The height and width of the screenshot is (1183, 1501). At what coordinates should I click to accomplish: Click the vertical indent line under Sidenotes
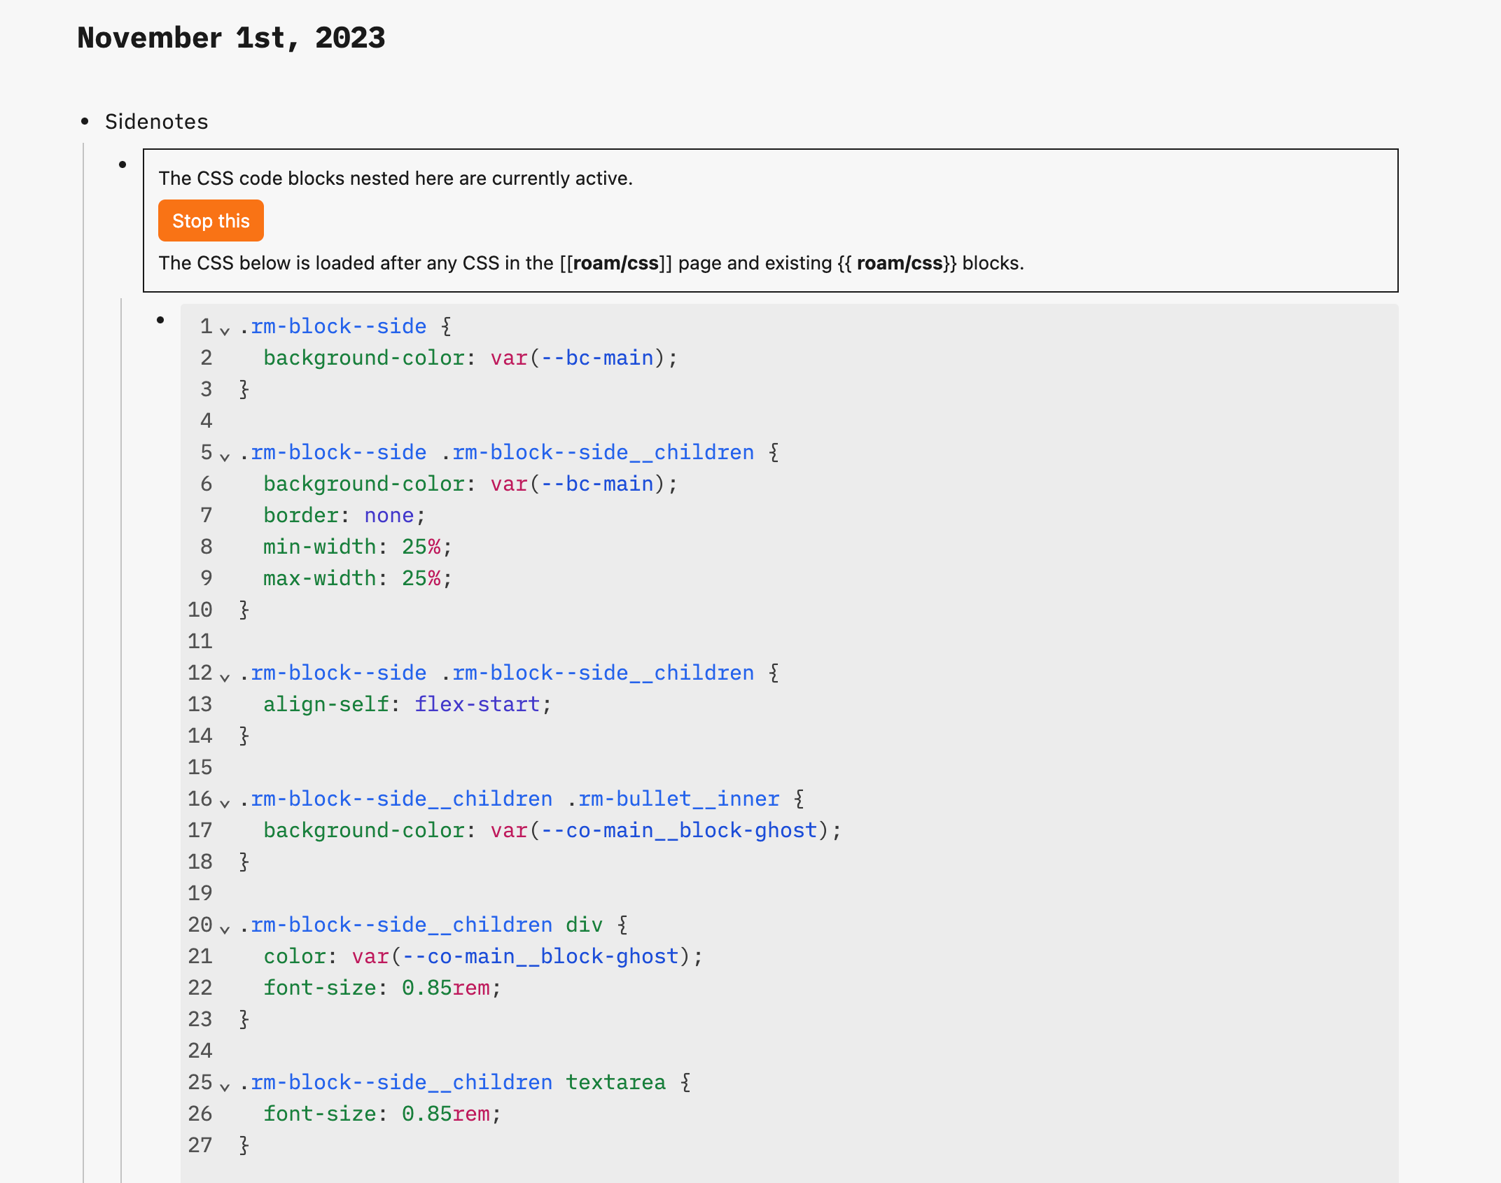click(x=83, y=630)
